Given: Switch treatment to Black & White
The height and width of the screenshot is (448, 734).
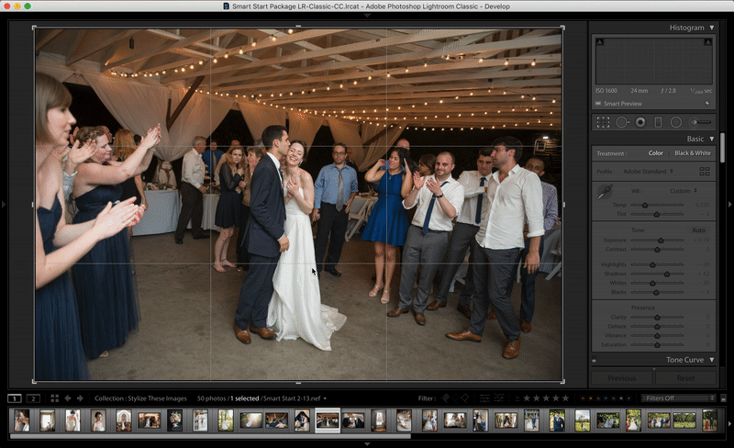Looking at the screenshot, I should point(692,153).
